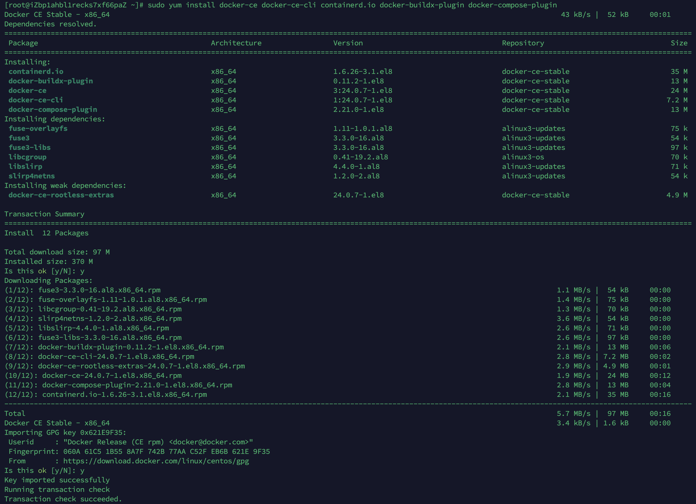Select the Architecture column header

[236, 43]
